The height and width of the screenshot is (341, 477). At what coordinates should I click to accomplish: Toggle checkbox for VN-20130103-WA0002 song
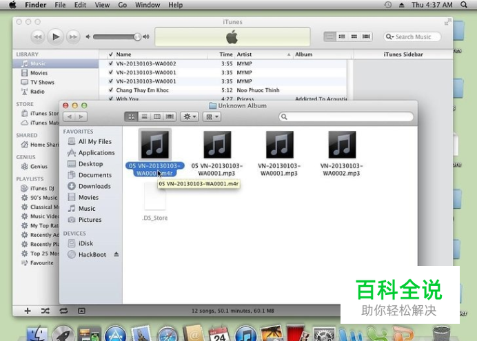point(111,63)
